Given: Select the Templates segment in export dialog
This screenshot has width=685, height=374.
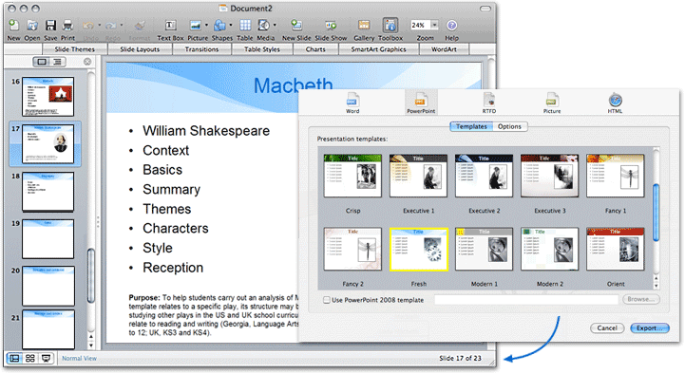Looking at the screenshot, I should point(471,126).
